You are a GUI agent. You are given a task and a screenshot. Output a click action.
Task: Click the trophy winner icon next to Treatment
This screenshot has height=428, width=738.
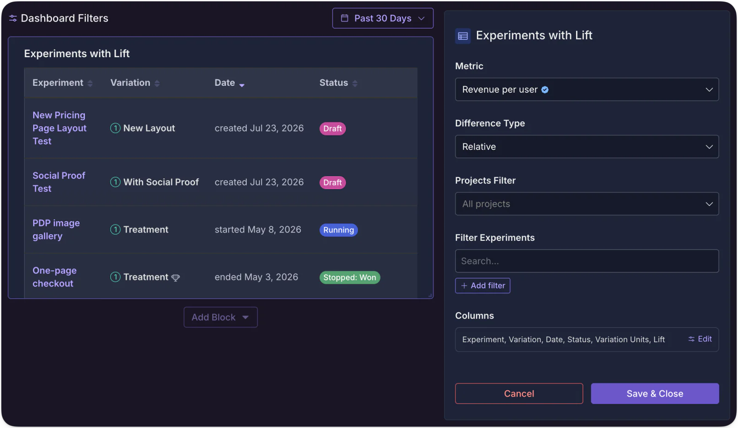click(176, 278)
